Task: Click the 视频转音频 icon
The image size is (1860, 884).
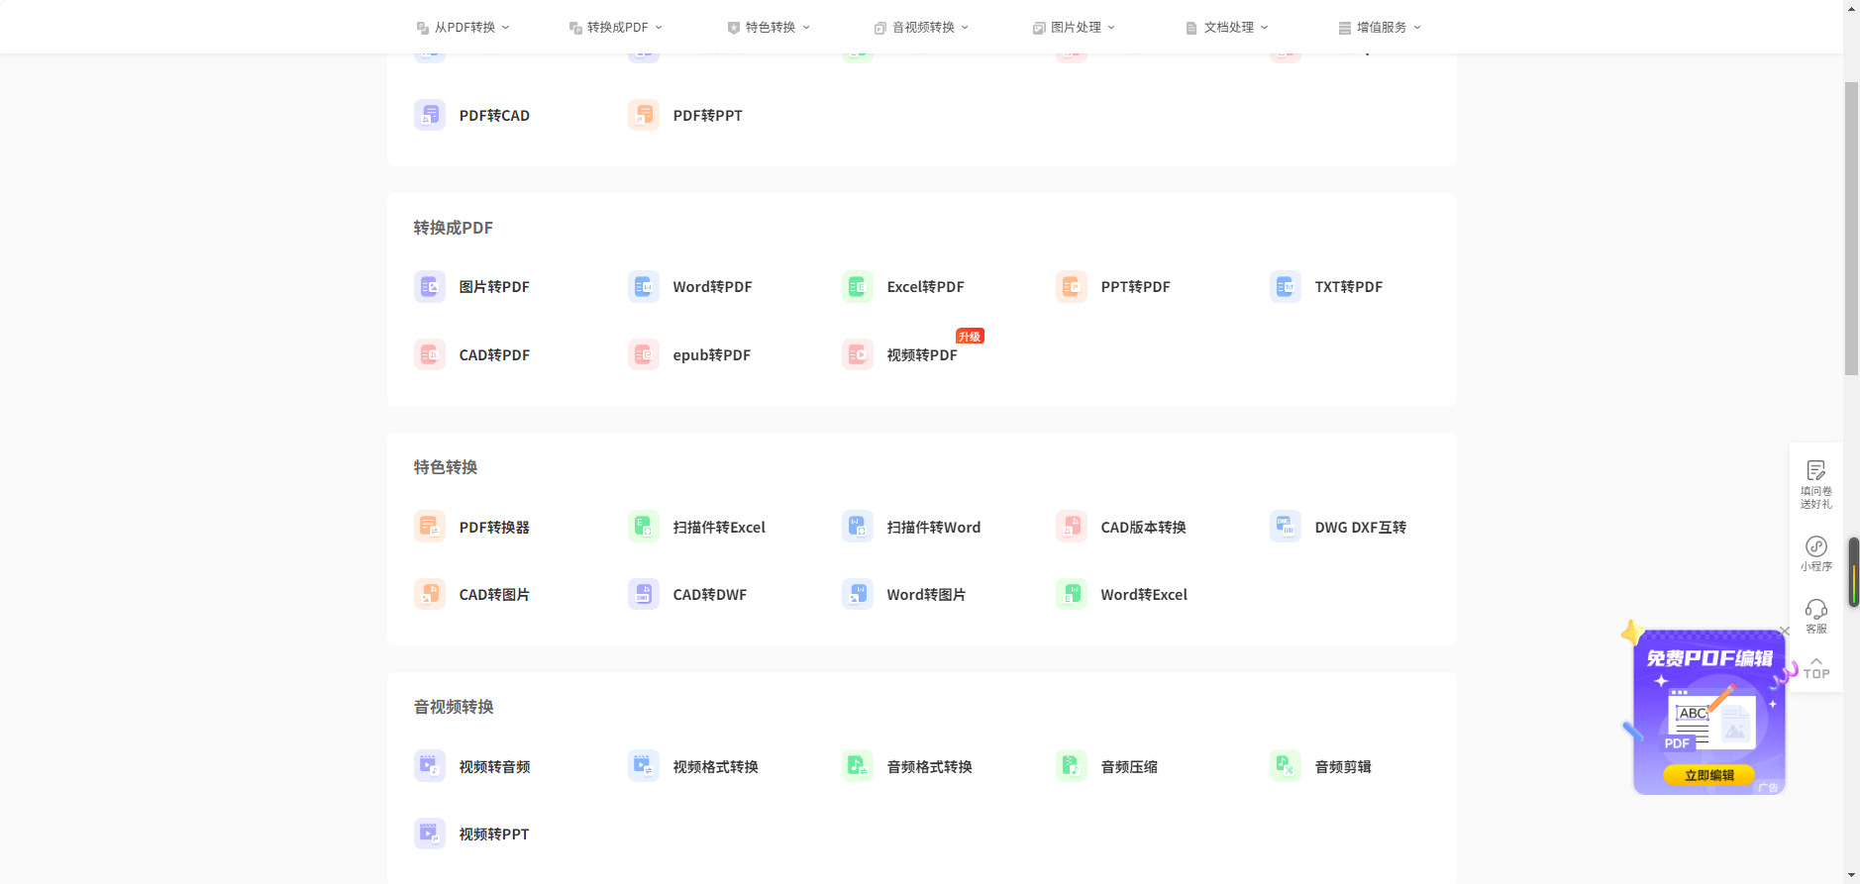Action: [x=429, y=766]
